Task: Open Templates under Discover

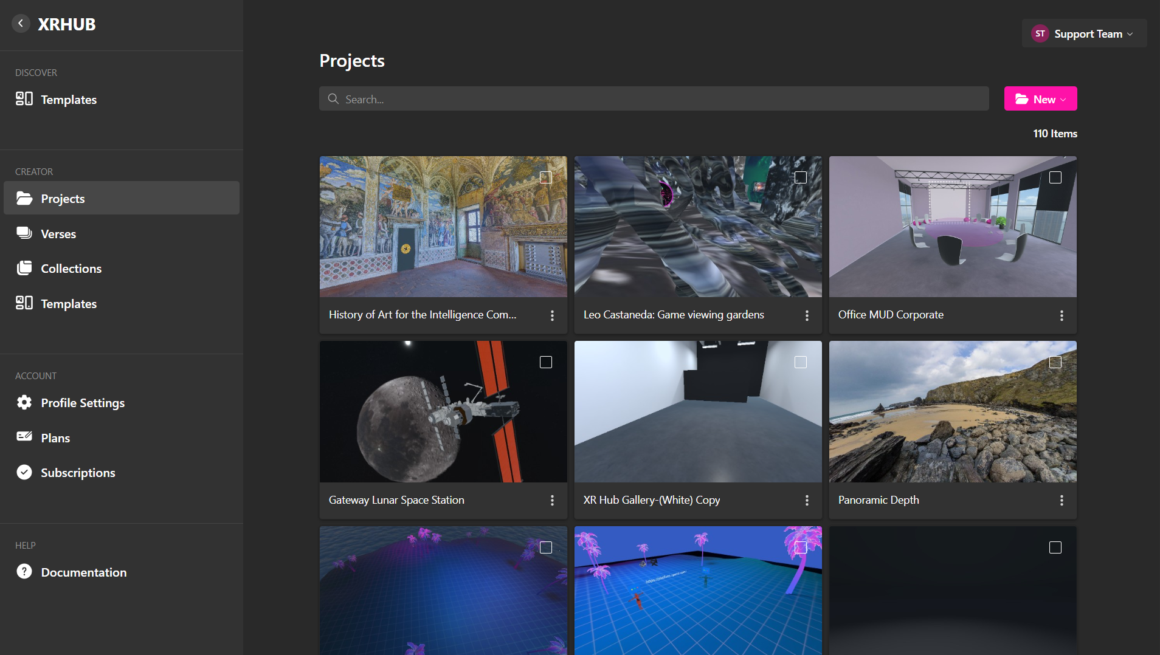Action: pyautogui.click(x=69, y=99)
